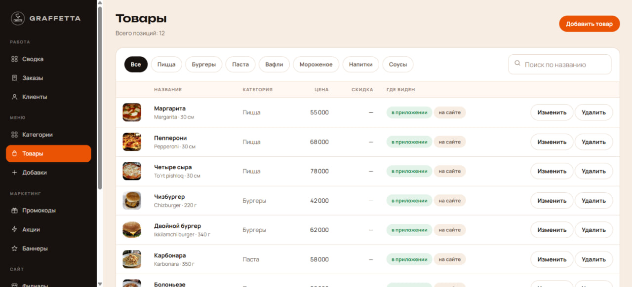Open the Пепперони product thumbnail
Image resolution: width=632 pixels, height=287 pixels.
click(132, 142)
